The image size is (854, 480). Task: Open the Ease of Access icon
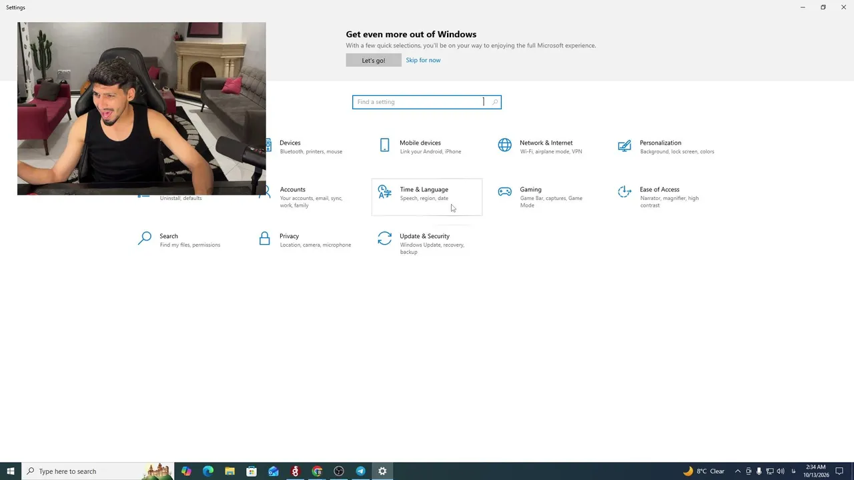624,192
